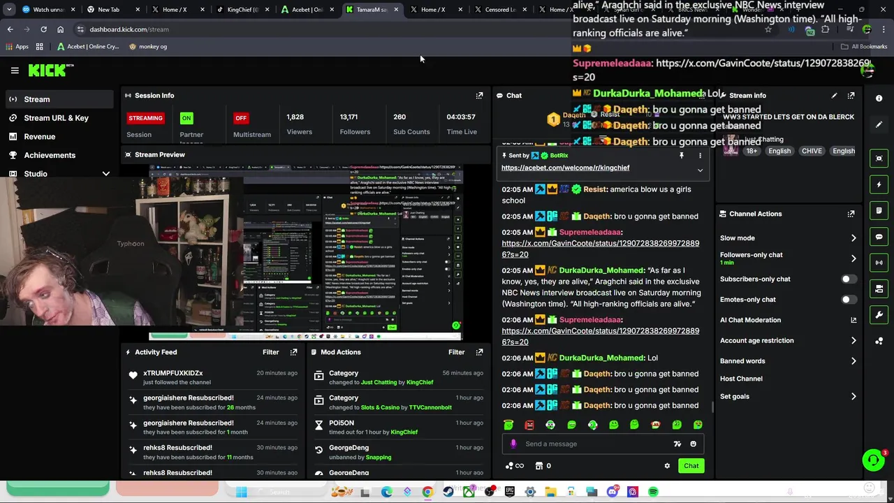Open the browser tab search dropdown
Image resolution: width=894 pixels, height=503 pixels.
(x=9, y=10)
